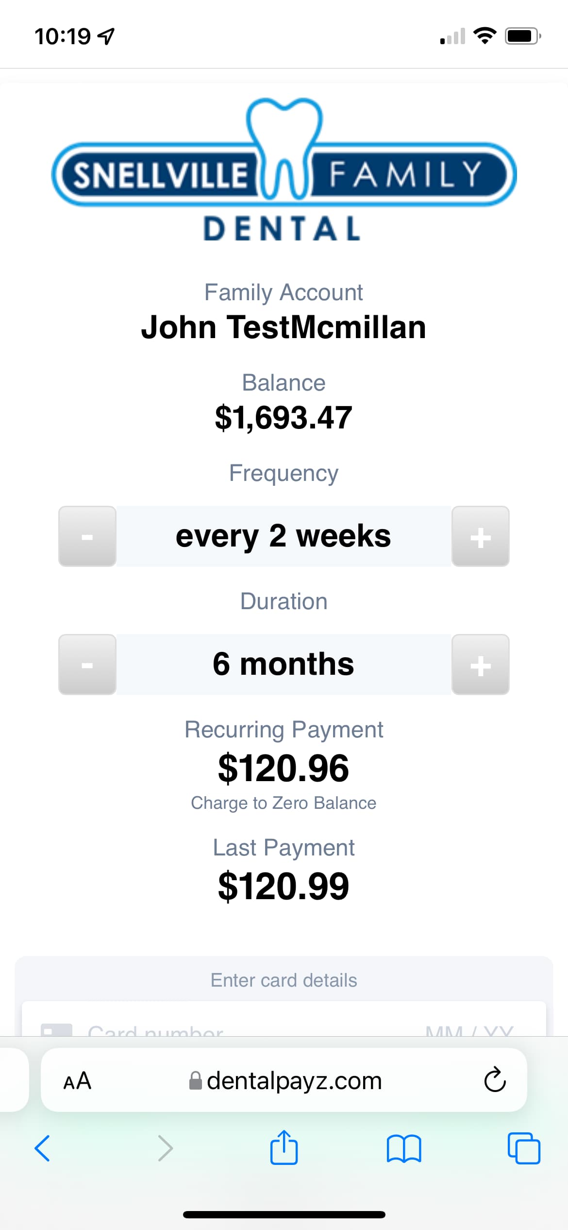Tap the Snellville Family Dental logo
Image resolution: width=568 pixels, height=1230 pixels.
click(284, 170)
